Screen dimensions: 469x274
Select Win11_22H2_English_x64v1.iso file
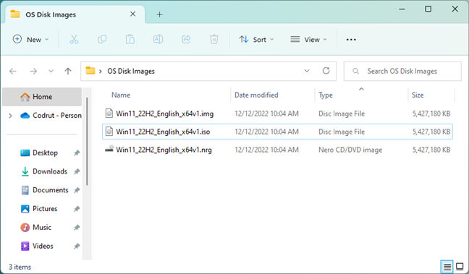pyautogui.click(x=277, y=132)
